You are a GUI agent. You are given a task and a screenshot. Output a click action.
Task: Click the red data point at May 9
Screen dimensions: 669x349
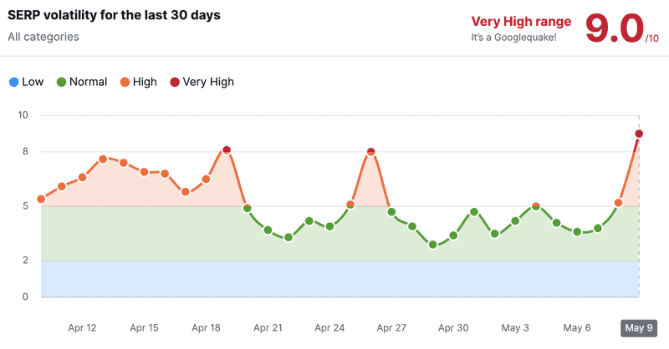click(639, 134)
